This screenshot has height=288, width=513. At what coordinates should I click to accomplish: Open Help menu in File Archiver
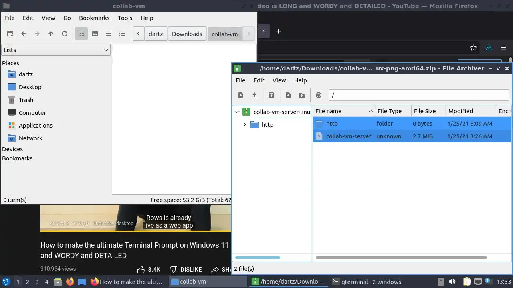click(x=300, y=80)
